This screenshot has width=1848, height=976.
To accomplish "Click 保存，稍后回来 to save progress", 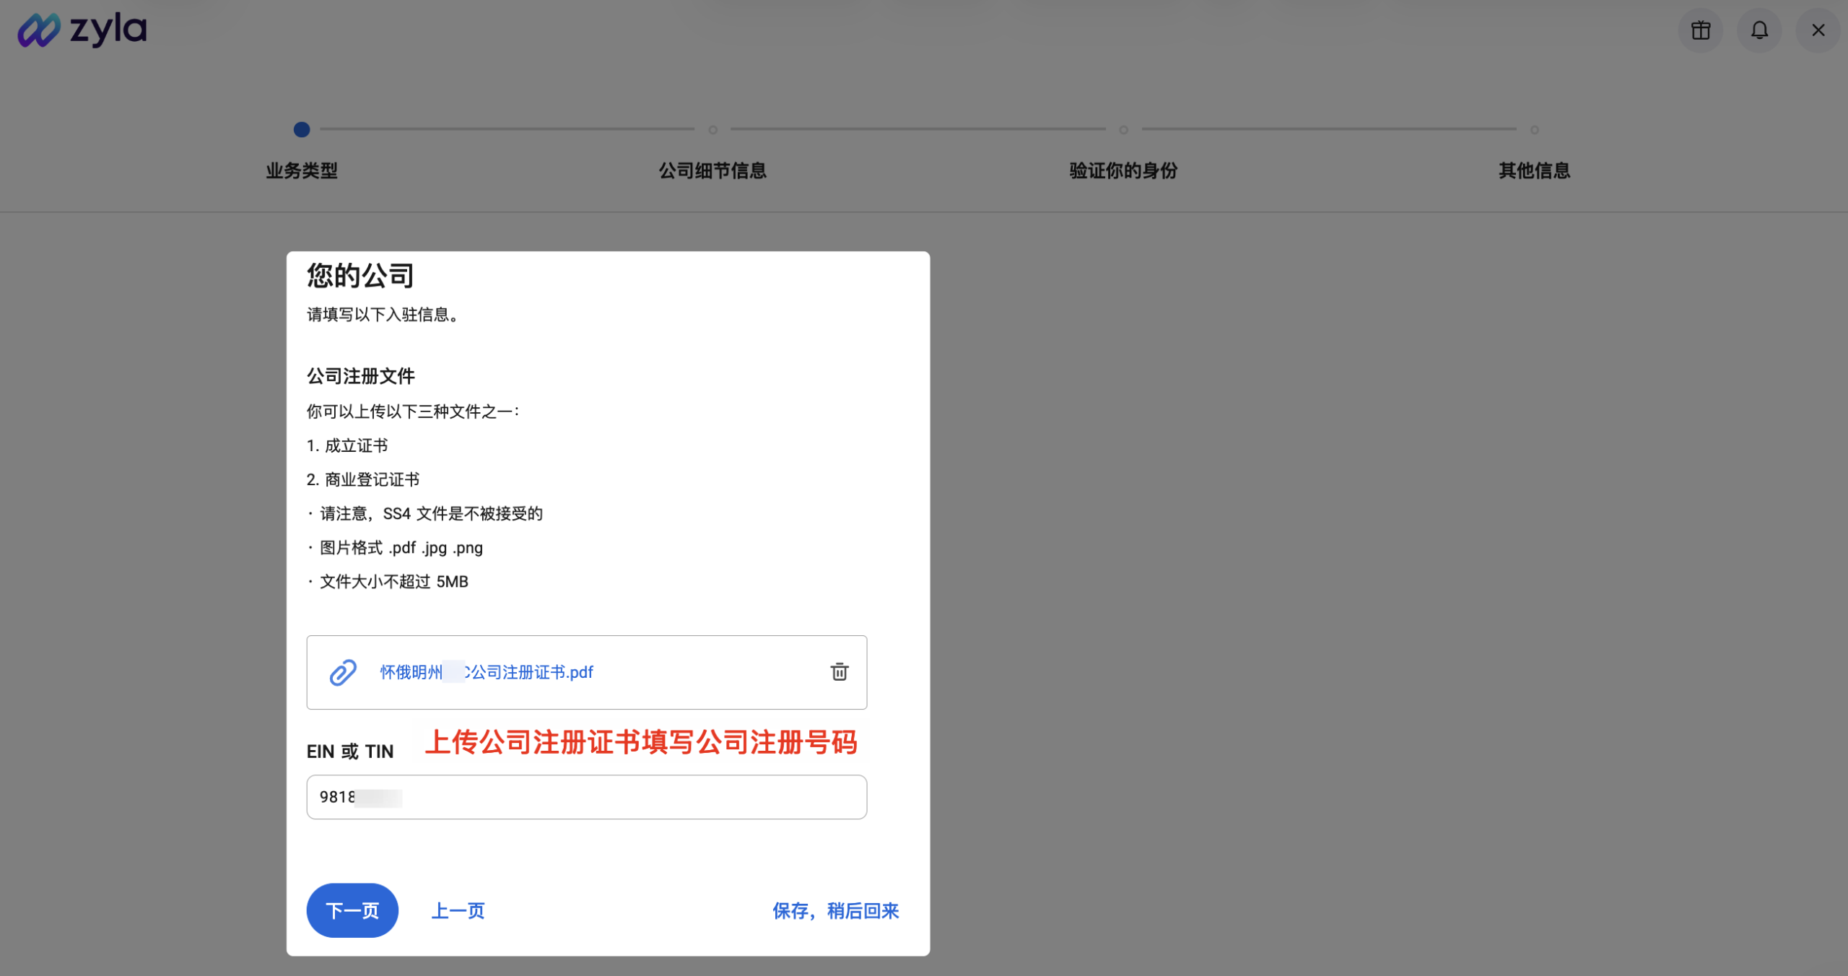I will click(835, 911).
